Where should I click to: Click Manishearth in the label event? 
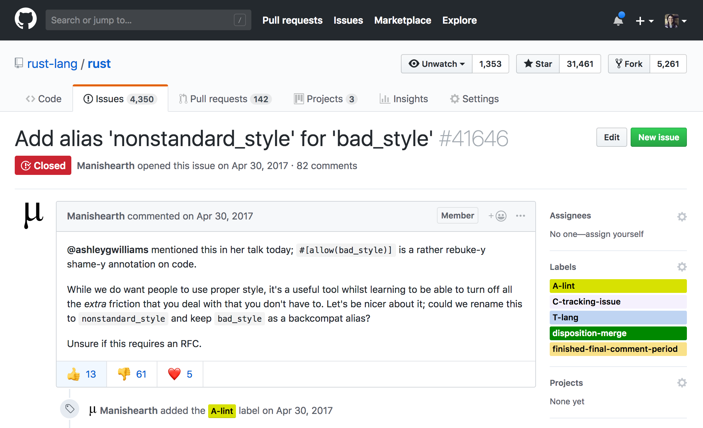pos(129,411)
